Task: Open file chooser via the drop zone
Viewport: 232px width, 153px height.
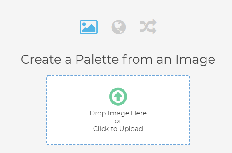Action: click(x=118, y=110)
